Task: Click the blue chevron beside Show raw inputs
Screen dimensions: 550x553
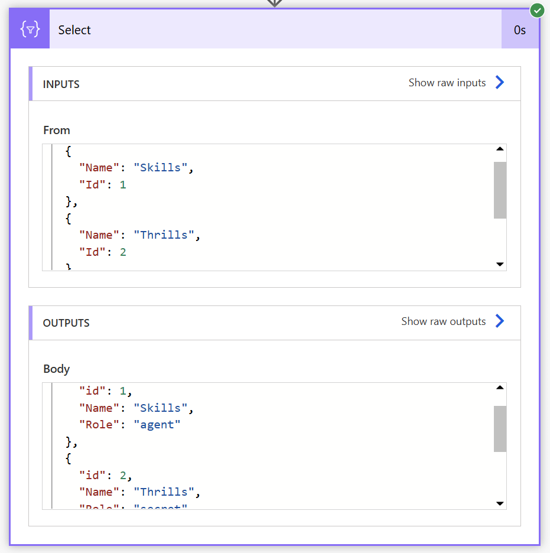Action: [x=500, y=83]
